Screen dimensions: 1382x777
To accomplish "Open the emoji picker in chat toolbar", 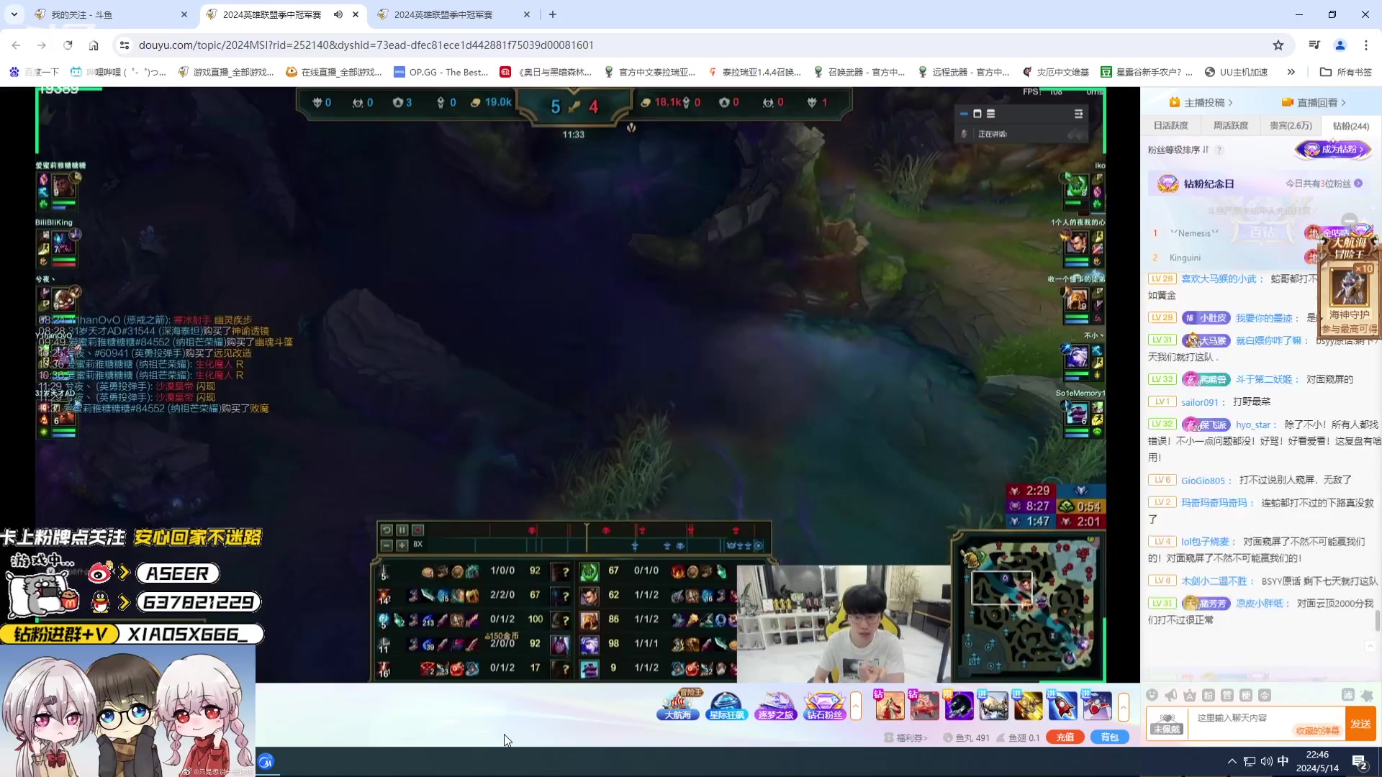I will (1152, 695).
